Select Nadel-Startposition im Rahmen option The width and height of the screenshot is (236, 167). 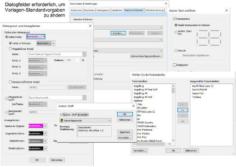pyautogui.click(x=176, y=25)
